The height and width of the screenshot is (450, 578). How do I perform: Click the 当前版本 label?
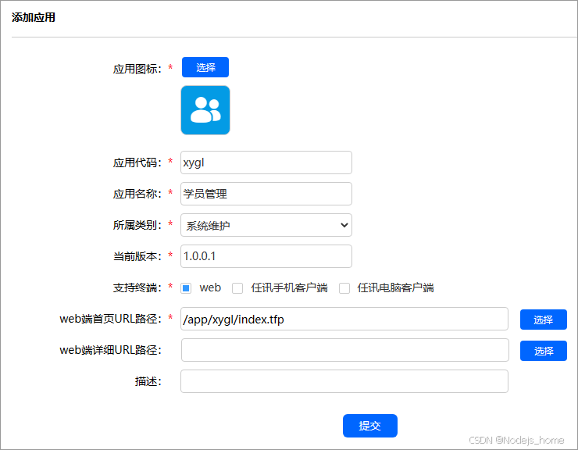click(137, 256)
